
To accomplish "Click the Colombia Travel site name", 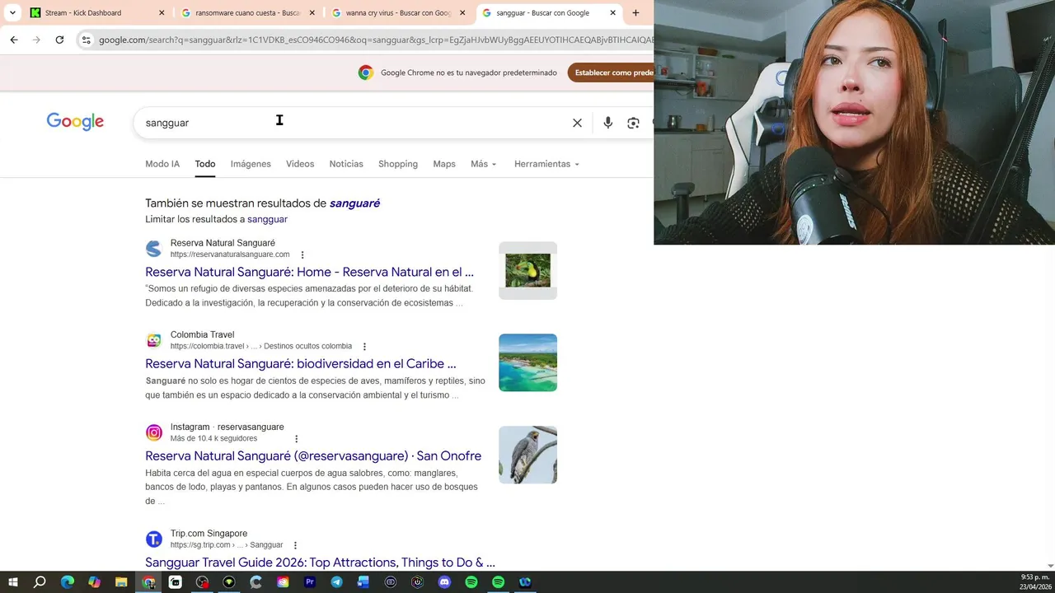I will click(202, 334).
